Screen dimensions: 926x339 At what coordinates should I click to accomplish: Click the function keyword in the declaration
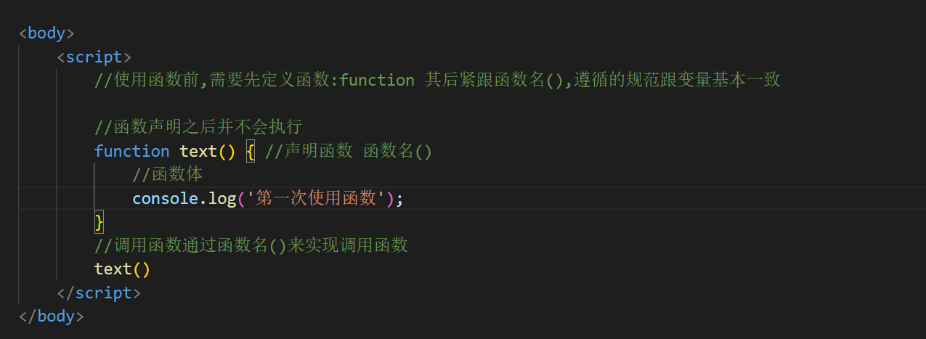(x=131, y=151)
